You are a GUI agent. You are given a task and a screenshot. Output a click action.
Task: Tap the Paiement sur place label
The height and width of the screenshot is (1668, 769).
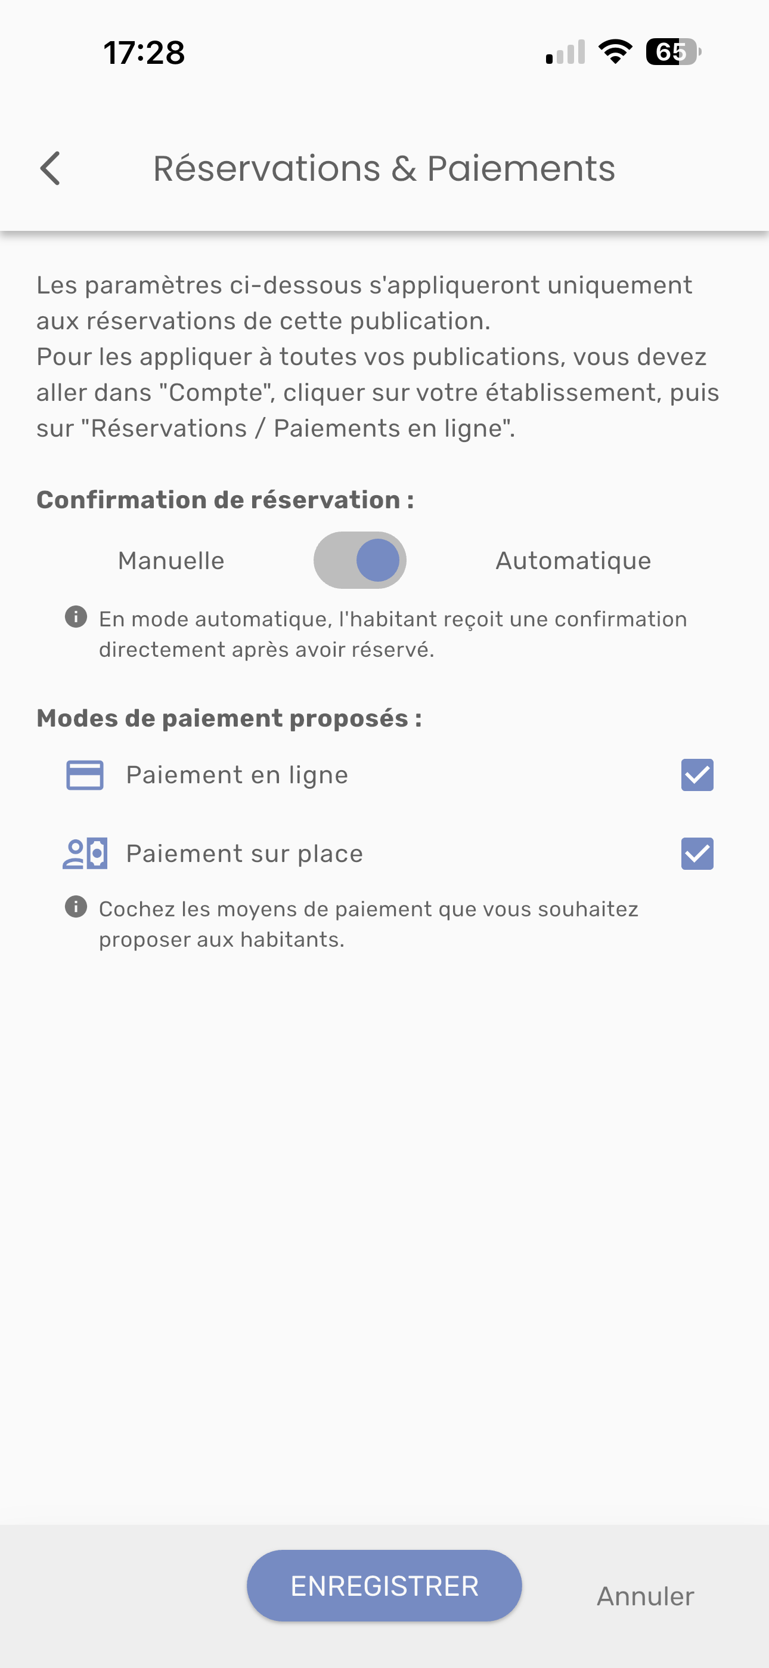(244, 854)
